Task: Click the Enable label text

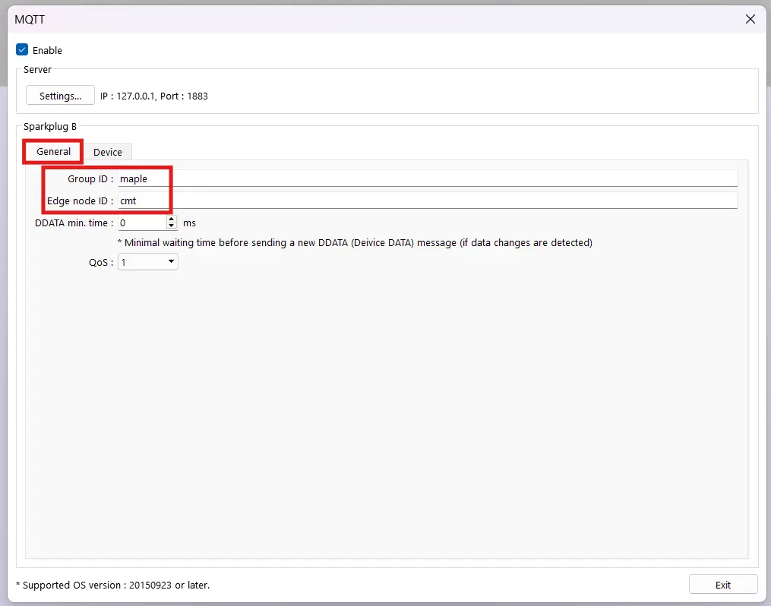Action: [47, 50]
